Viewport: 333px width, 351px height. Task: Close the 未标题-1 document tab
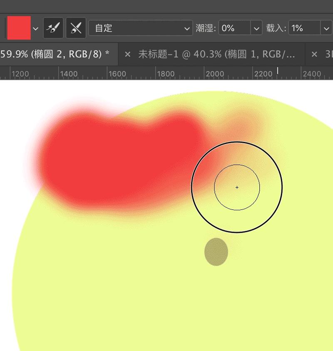pos(127,54)
